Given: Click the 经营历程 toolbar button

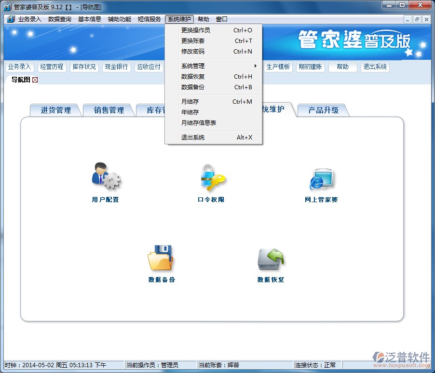Looking at the screenshot, I should point(52,67).
